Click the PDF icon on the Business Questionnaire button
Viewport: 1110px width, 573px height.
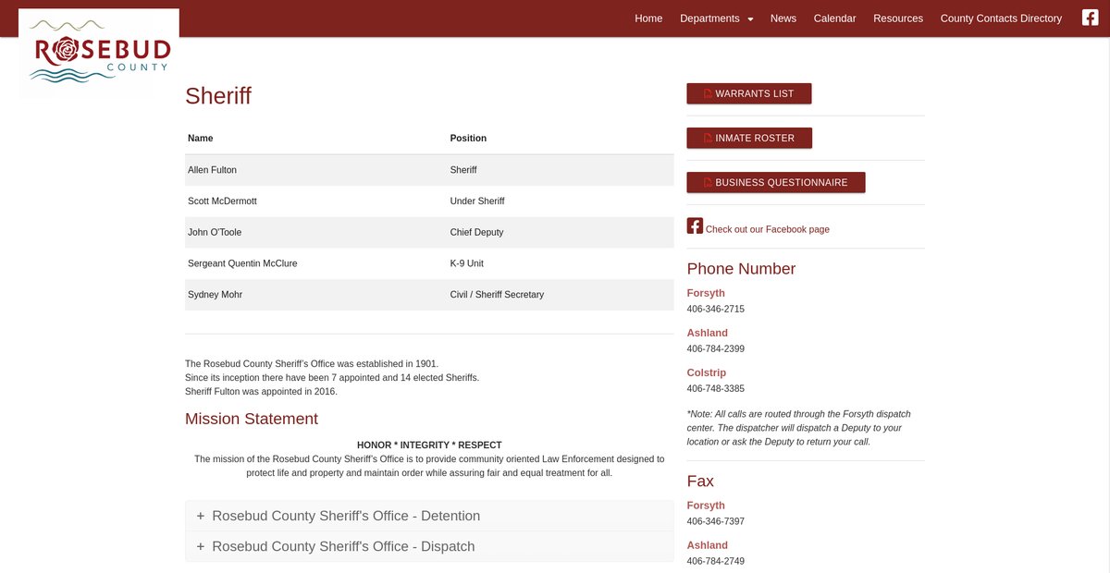[x=708, y=183]
